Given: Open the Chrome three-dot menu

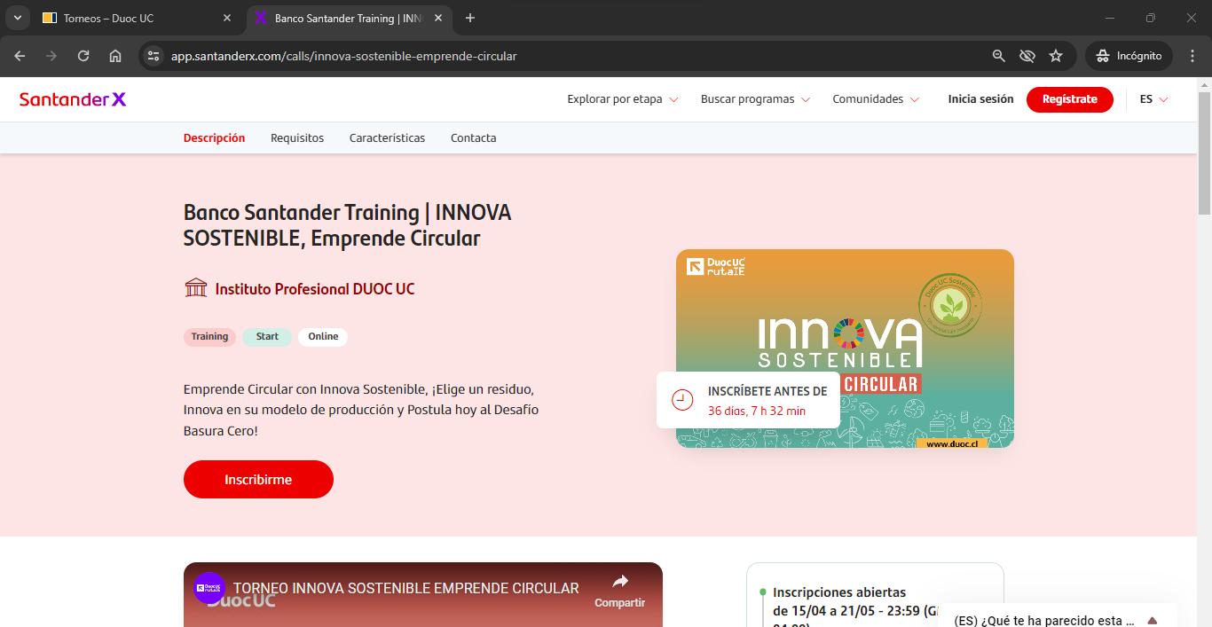Looking at the screenshot, I should pyautogui.click(x=1192, y=56).
